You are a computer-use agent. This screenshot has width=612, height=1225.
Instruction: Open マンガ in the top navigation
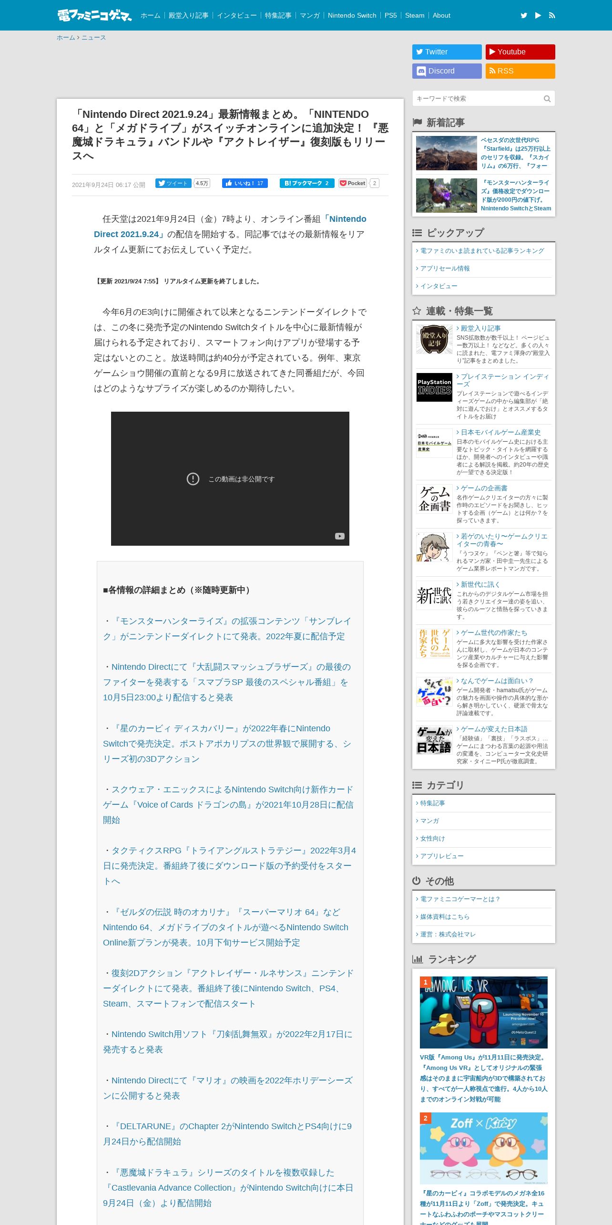click(310, 15)
